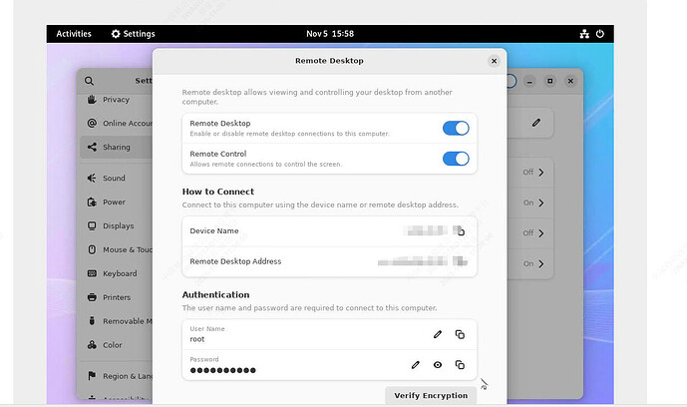Viewport: 687px width, 407px height.
Task: Click the search icon in Settings
Action: coord(90,81)
